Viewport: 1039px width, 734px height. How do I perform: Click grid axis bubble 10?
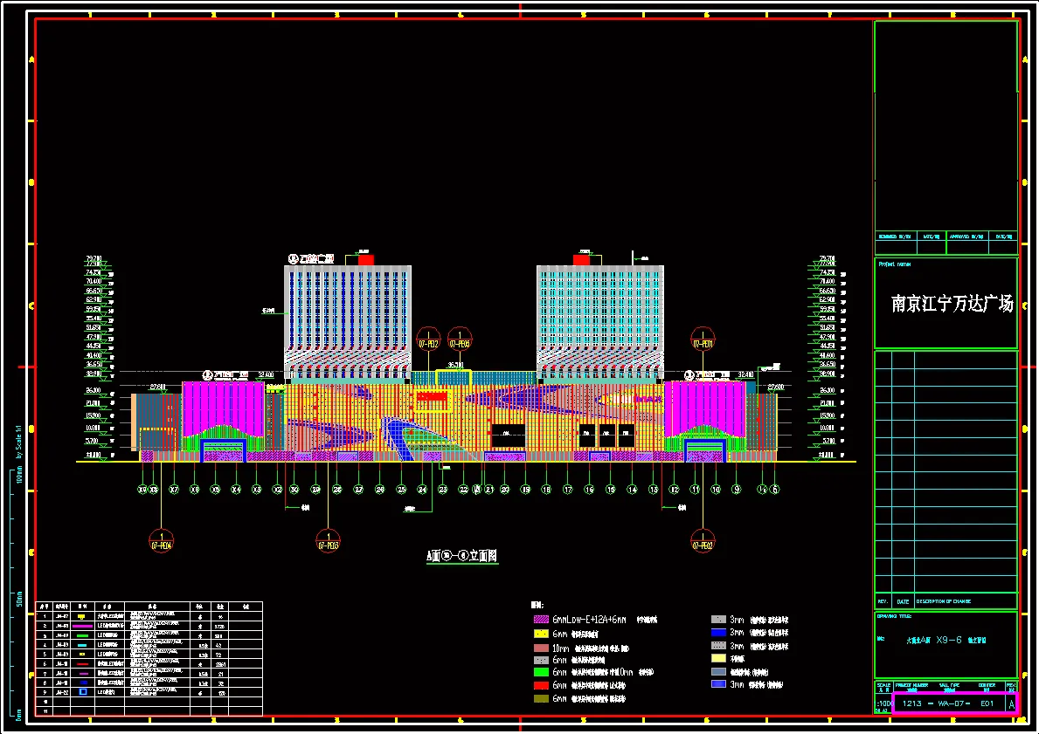coord(716,490)
